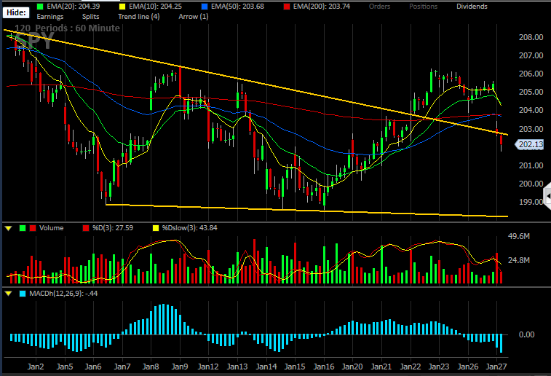
Task: Click the red Volume color swatch
Action: tap(33, 228)
